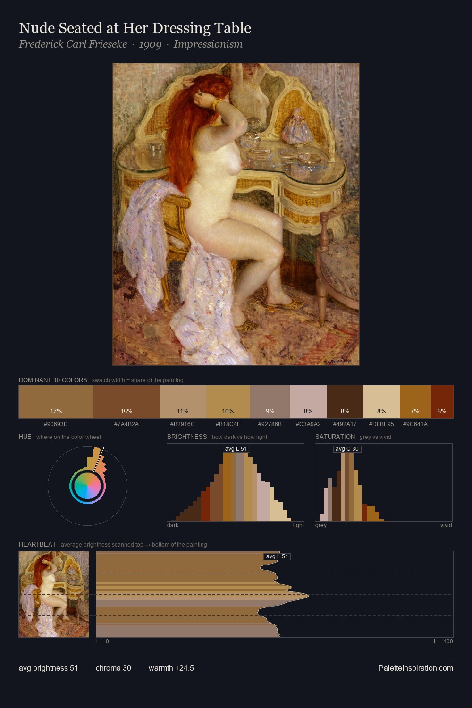Click hex code #9C641A
472x708 pixels.
[415, 424]
